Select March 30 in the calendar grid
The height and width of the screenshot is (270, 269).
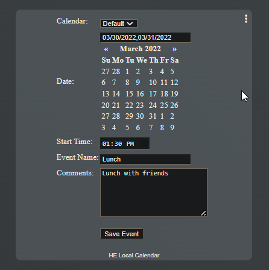tap(140, 116)
